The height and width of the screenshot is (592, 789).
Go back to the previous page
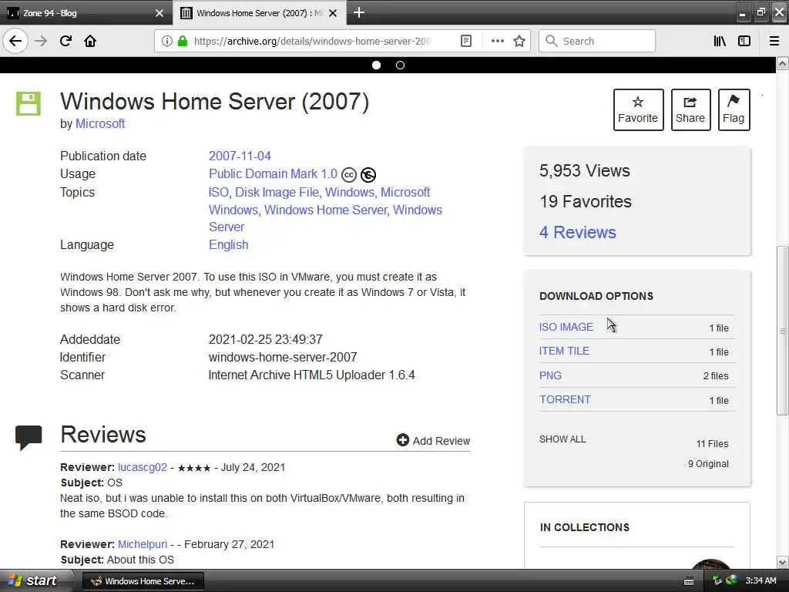(15, 41)
